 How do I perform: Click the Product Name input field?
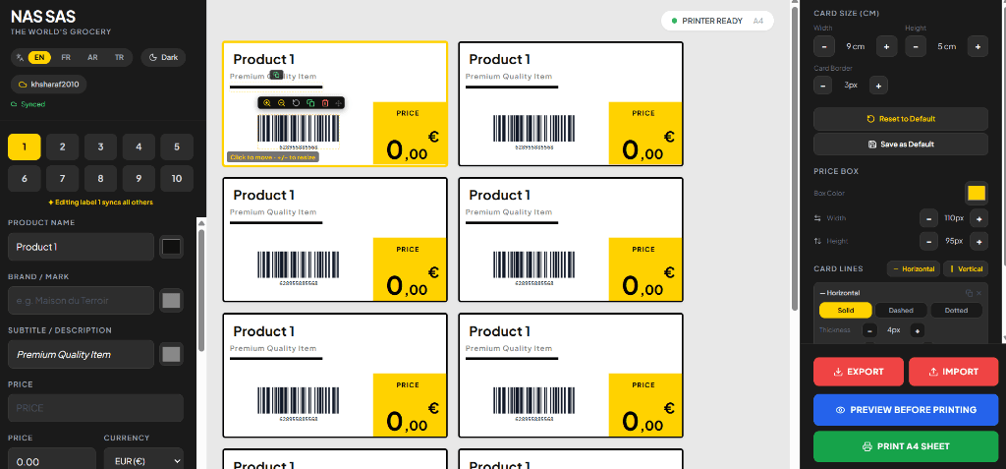point(81,247)
